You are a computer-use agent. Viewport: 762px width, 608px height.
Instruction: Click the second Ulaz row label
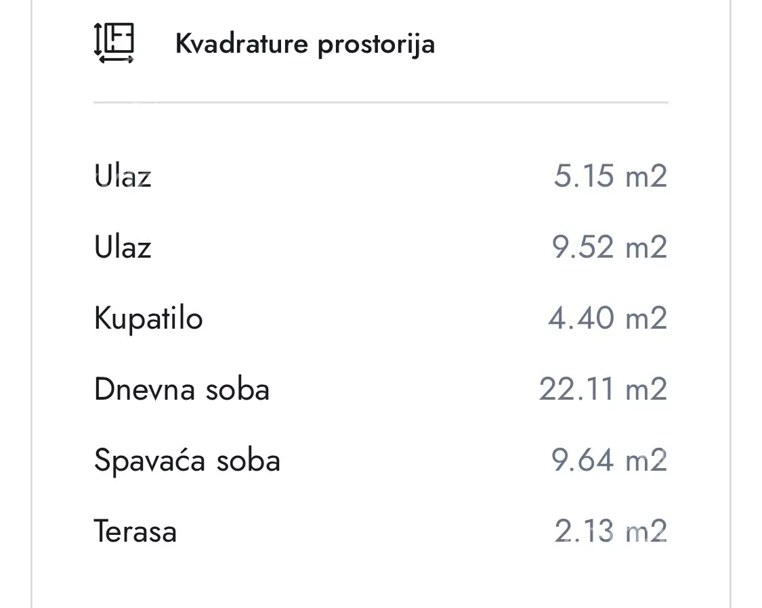tap(123, 246)
